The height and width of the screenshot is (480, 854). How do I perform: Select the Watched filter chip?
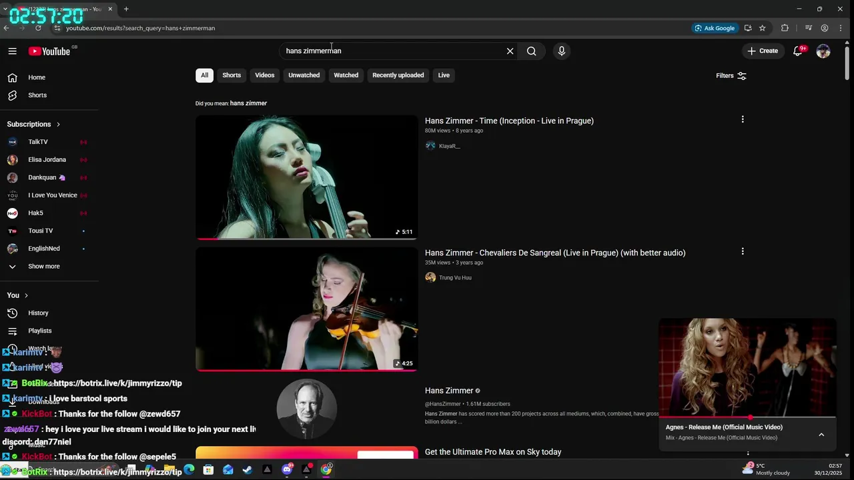pyautogui.click(x=346, y=75)
